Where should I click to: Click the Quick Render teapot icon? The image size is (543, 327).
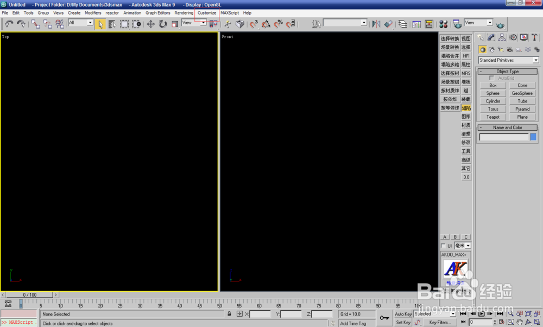(x=500, y=25)
